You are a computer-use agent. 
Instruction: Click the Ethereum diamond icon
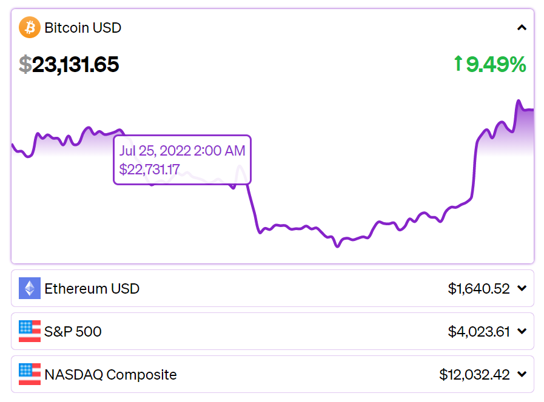(29, 288)
